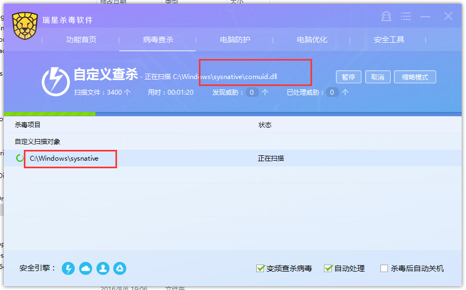Open the customer service headset icon
Viewport: 466px width, 290px height.
(386, 16)
